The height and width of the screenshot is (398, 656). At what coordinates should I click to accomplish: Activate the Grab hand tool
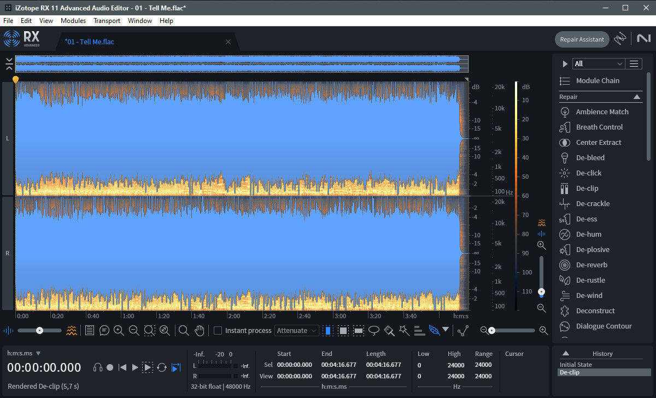200,330
